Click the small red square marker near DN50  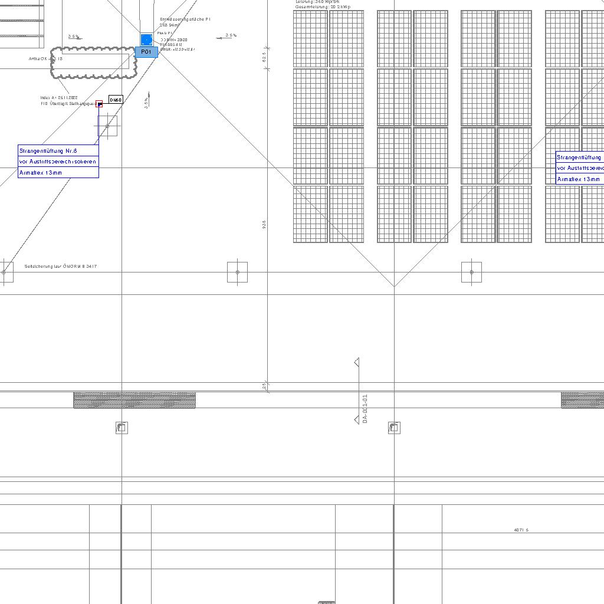[99, 104]
